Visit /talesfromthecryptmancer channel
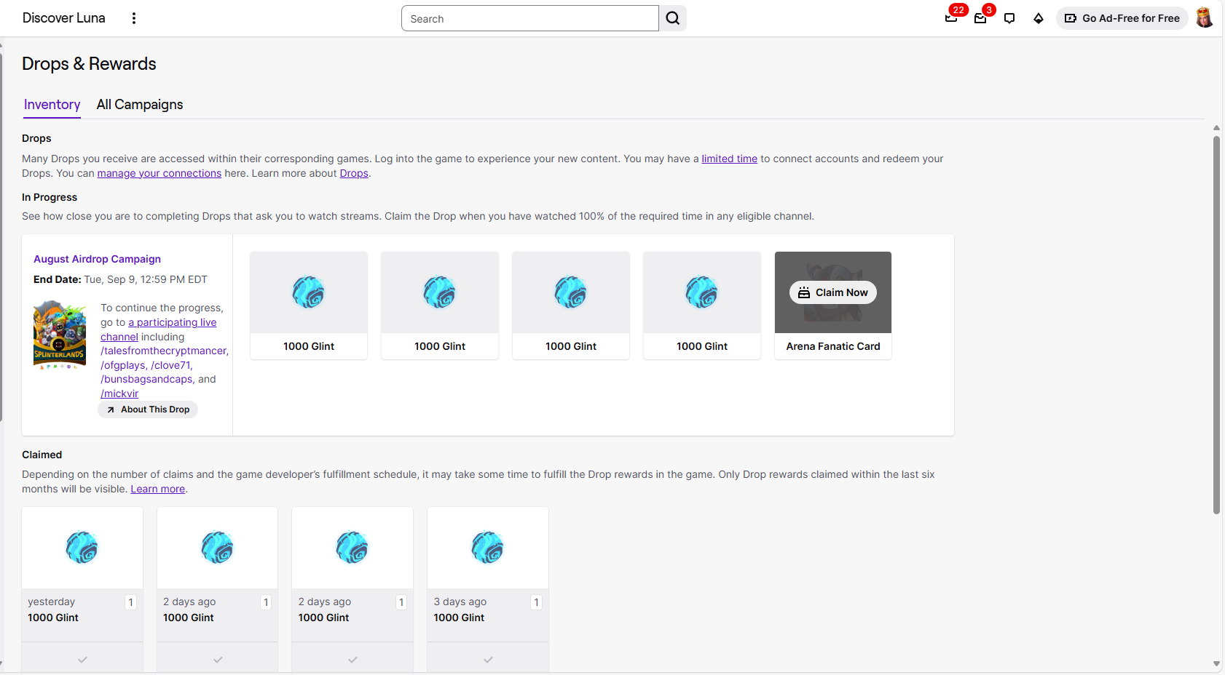The width and height of the screenshot is (1225, 675). pyautogui.click(x=164, y=351)
